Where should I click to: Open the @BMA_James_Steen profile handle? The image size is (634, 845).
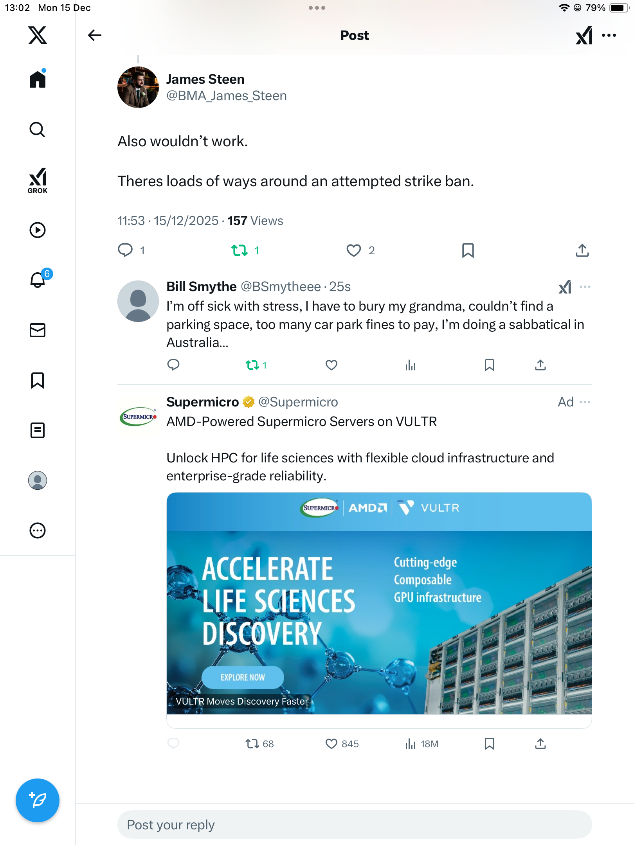point(227,96)
